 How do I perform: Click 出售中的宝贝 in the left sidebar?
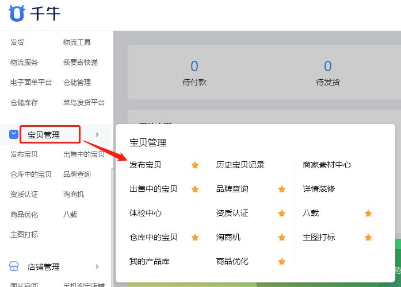tap(84, 154)
